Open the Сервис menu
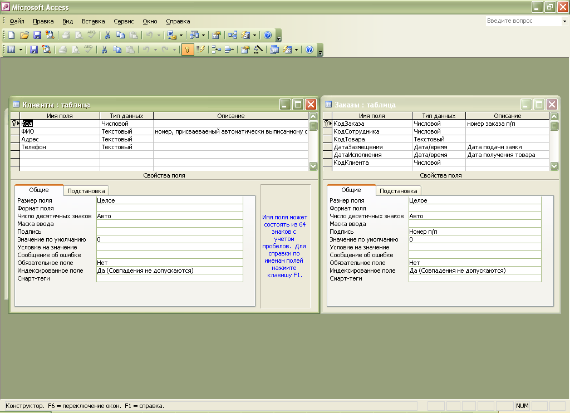This screenshot has width=570, height=413. pyautogui.click(x=124, y=21)
